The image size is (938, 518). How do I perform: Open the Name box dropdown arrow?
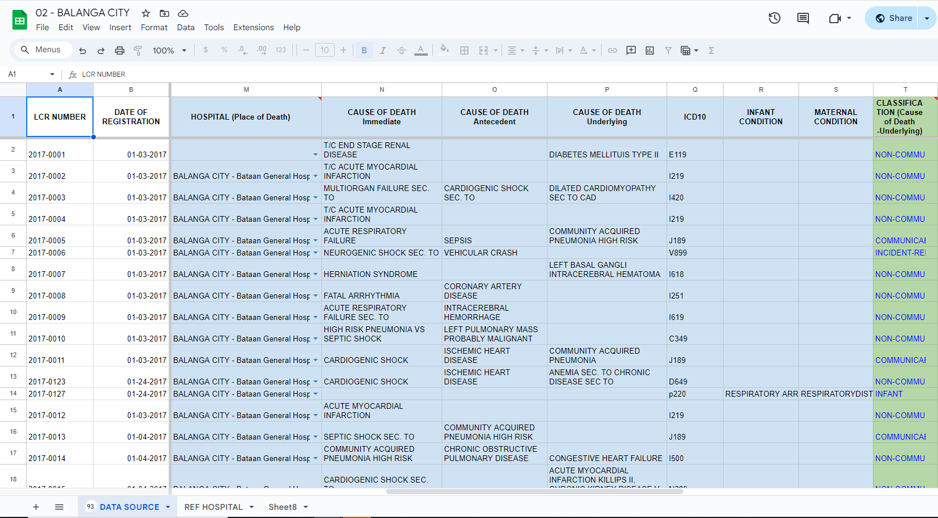(52, 74)
